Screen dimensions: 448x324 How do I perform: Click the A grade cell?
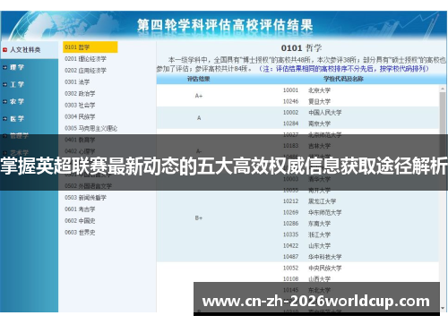pyautogui.click(x=199, y=118)
